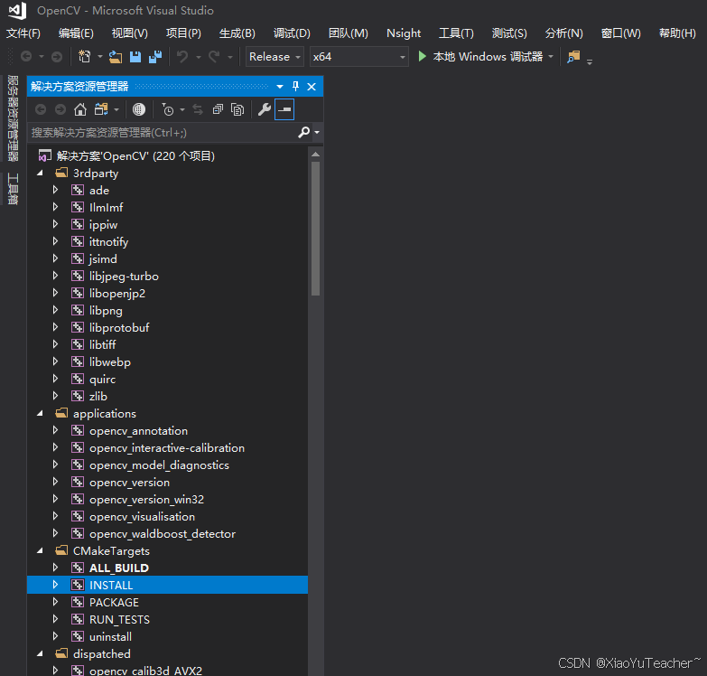Image resolution: width=707 pixels, height=676 pixels.
Task: Select the PACKAGE project
Action: coord(114,603)
